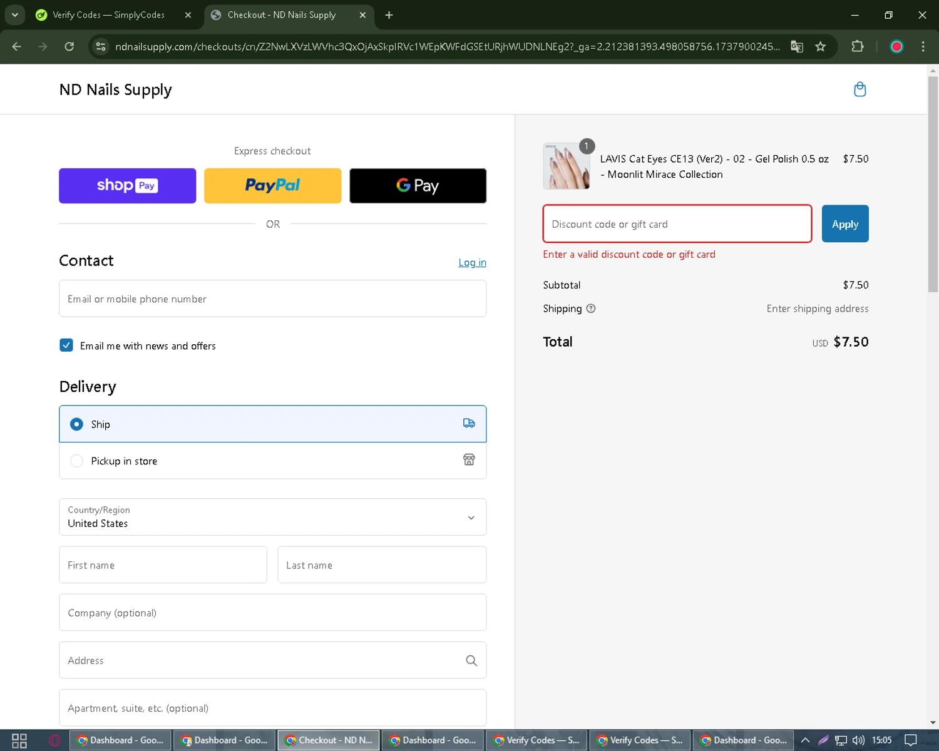
Task: Select Pickup in store option
Action: [272, 461]
